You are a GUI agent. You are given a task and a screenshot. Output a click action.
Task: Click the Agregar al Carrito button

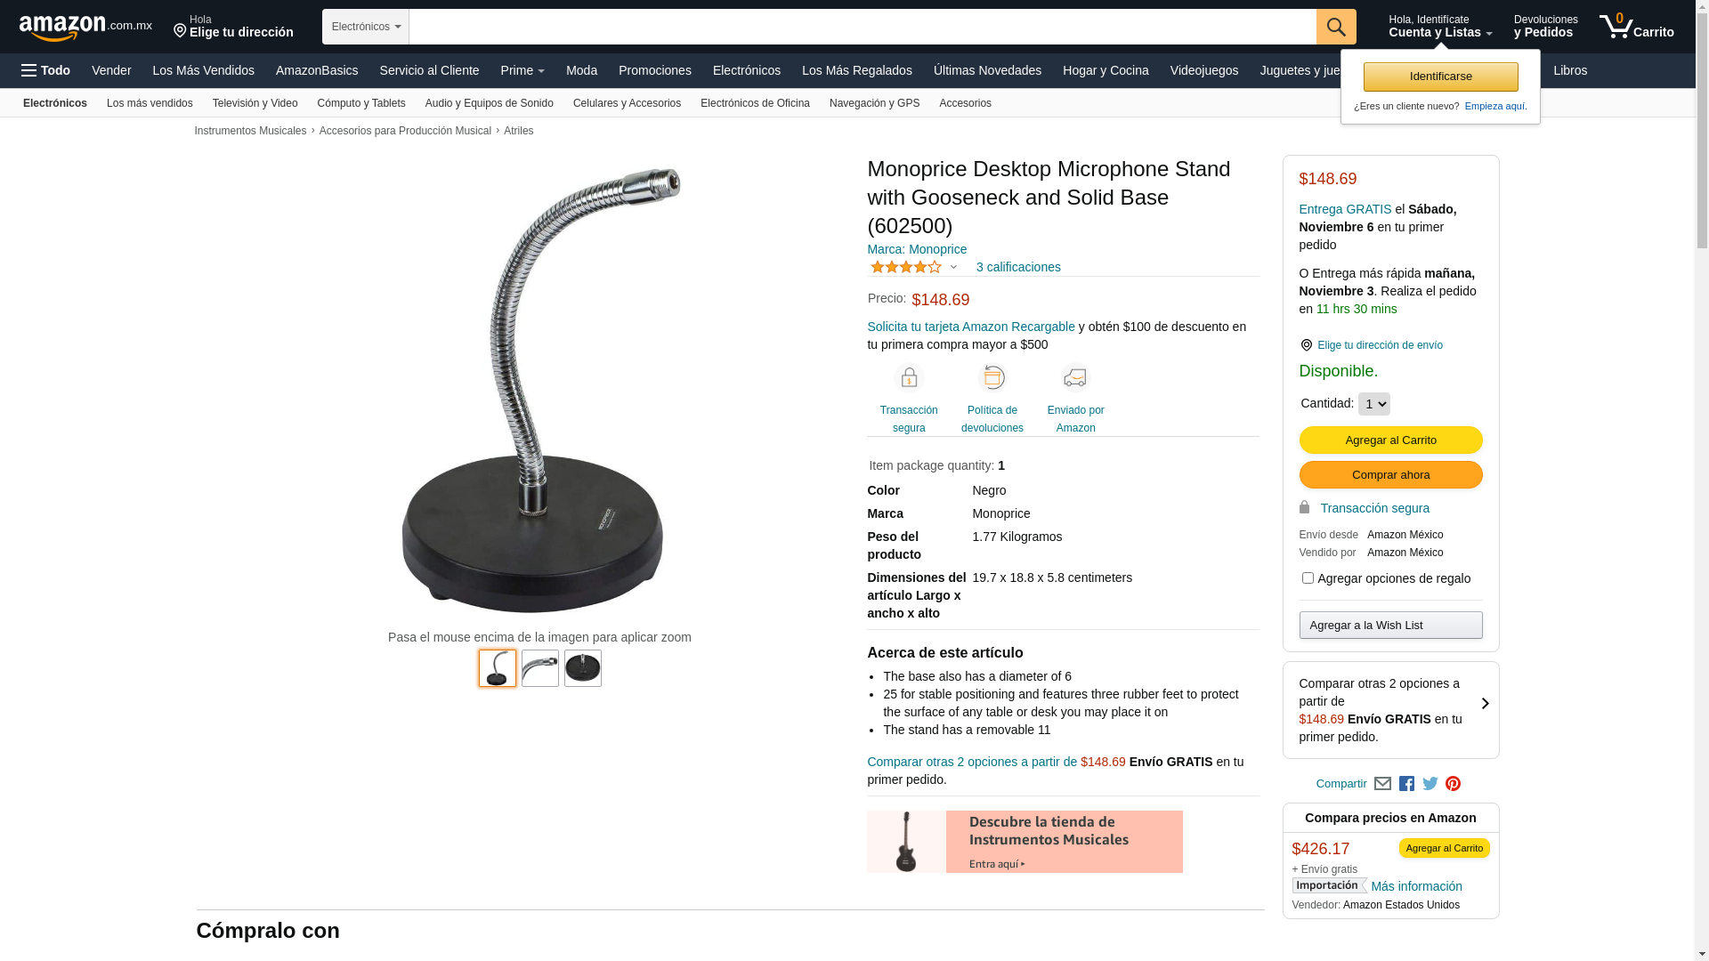click(x=1390, y=440)
